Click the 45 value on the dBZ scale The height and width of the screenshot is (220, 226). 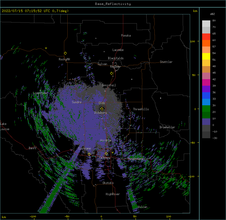pyautogui.click(x=214, y=73)
